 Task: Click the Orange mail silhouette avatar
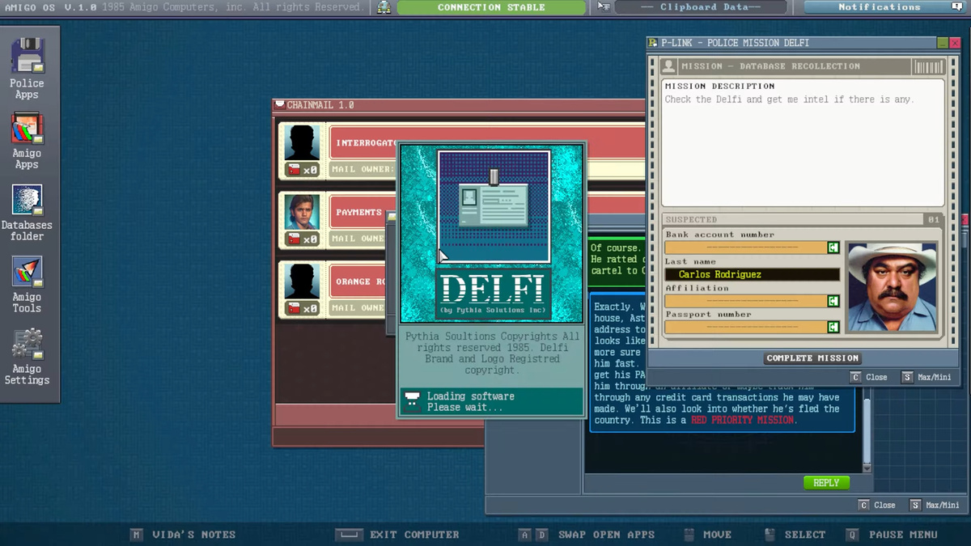coord(302,281)
